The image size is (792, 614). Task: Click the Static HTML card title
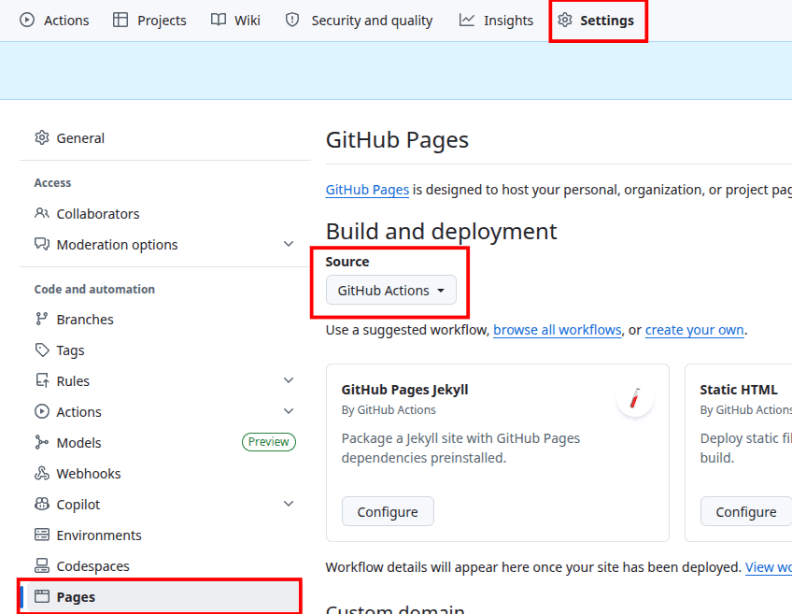click(739, 390)
